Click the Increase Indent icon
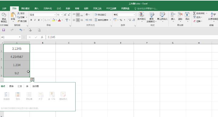The height and width of the screenshot is (117, 218). pyautogui.click(x=91, y=20)
